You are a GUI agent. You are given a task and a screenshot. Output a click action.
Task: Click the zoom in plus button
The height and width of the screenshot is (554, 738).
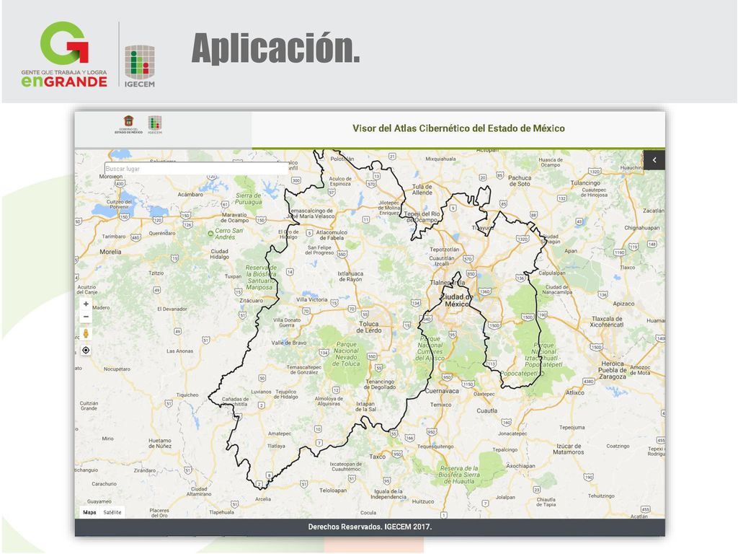pos(86,304)
